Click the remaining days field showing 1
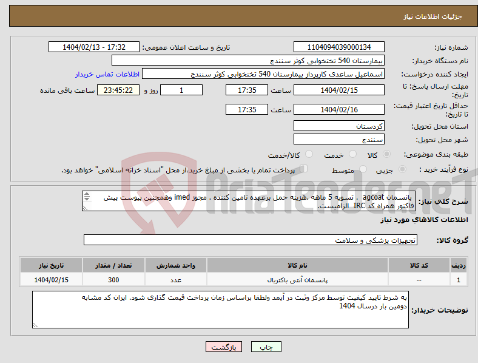The image size is (478, 363). (181, 90)
